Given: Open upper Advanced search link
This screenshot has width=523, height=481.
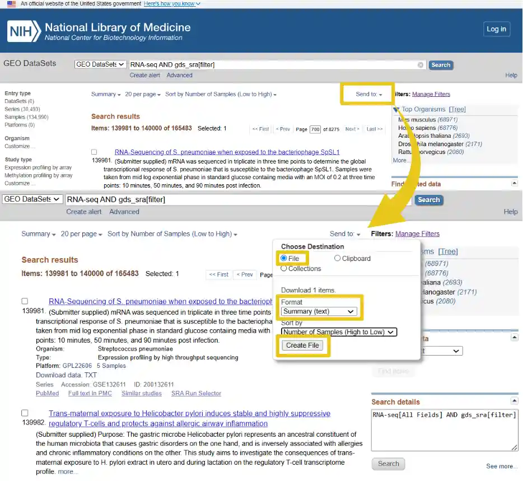Looking at the screenshot, I should 179,76.
